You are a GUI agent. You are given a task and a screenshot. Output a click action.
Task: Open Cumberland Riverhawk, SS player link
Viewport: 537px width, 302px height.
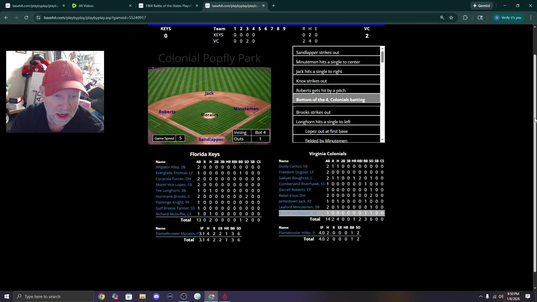pyautogui.click(x=302, y=184)
